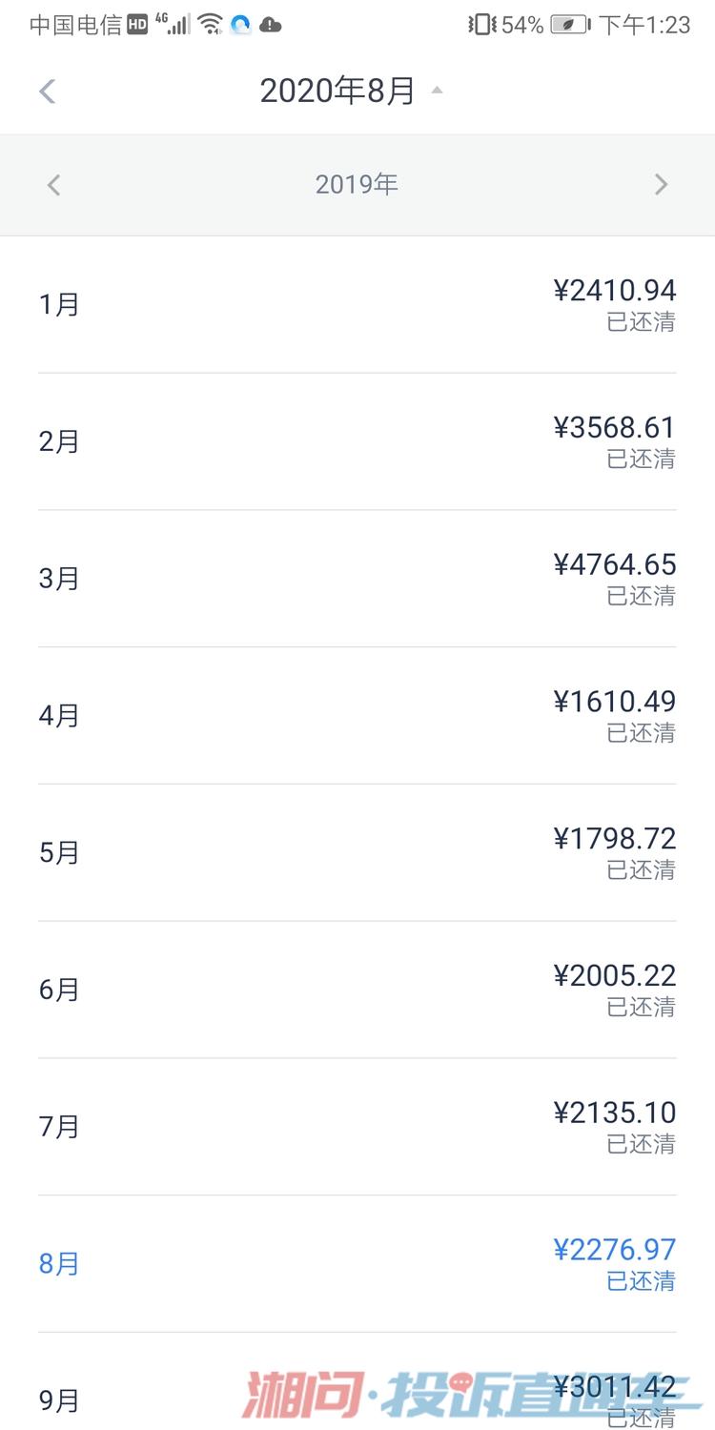Expand the 2020年8月 month picker triangle
The height and width of the screenshot is (1430, 715).
(x=437, y=91)
